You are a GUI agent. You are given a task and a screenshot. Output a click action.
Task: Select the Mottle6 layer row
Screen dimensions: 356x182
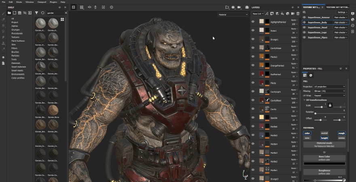pyautogui.click(x=275, y=127)
